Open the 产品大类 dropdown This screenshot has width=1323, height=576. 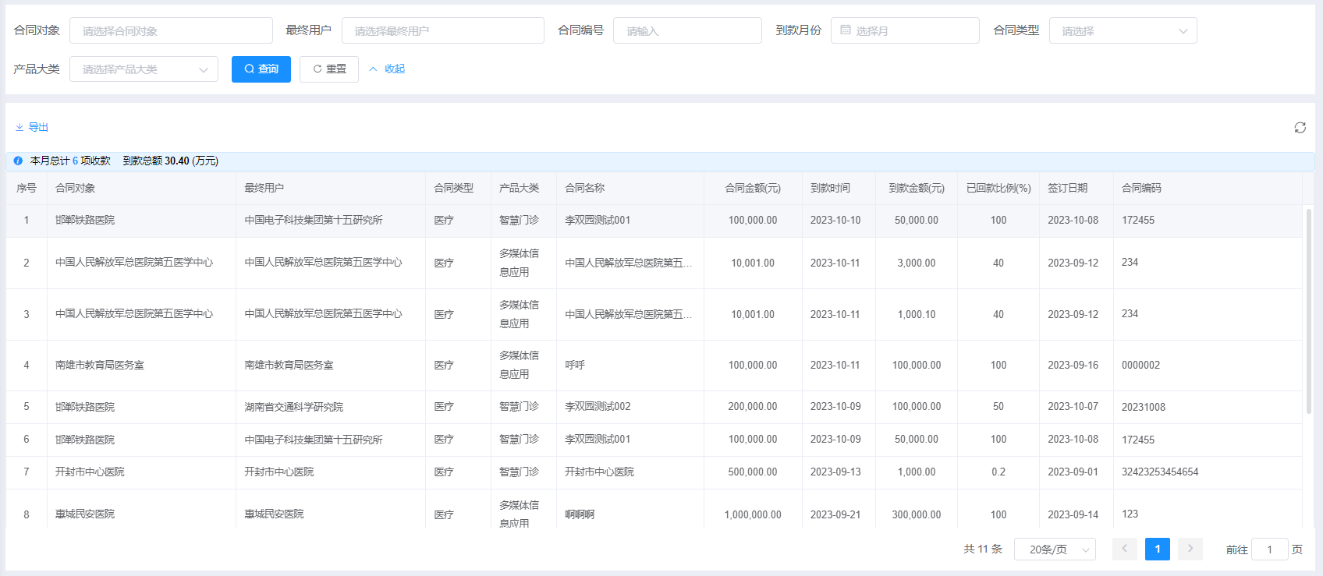coord(144,69)
